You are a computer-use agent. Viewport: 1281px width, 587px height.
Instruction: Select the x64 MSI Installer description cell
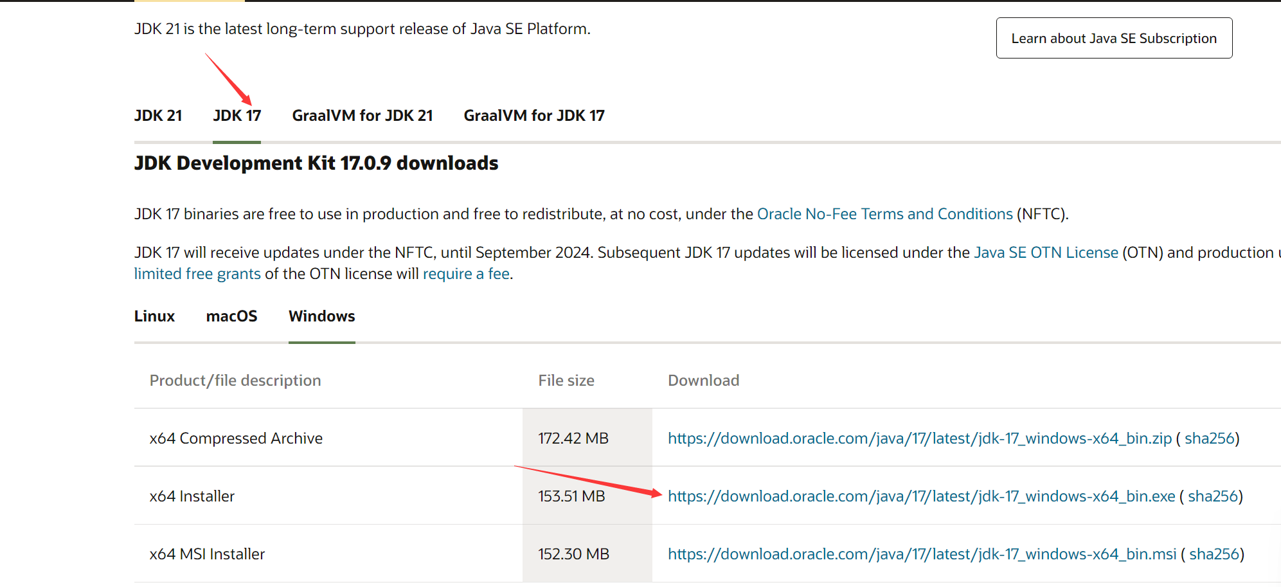click(x=328, y=554)
